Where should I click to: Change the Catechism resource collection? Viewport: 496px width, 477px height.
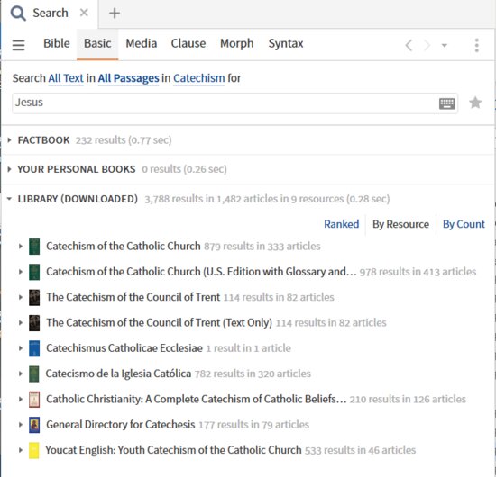point(199,78)
